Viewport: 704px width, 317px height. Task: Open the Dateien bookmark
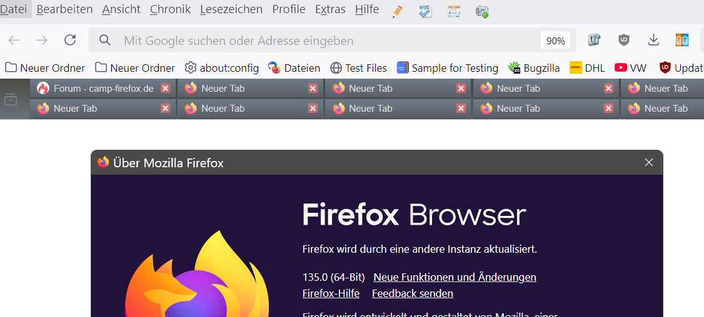[294, 68]
